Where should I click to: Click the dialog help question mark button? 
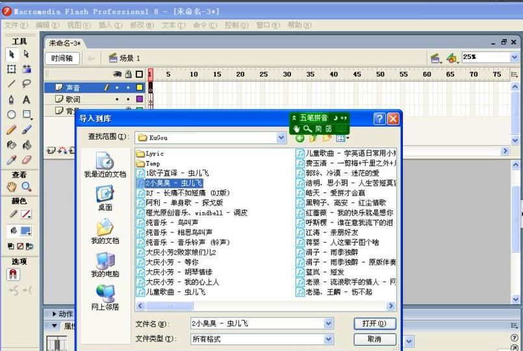pyautogui.click(x=379, y=119)
